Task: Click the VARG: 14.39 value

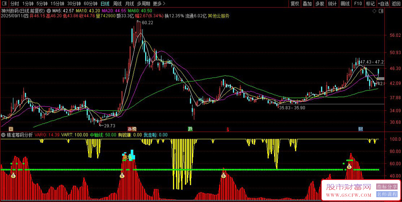Action: [x=47, y=135]
